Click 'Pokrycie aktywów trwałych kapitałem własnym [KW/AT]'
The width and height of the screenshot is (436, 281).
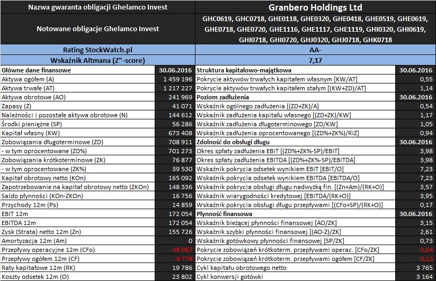(x=277, y=79)
